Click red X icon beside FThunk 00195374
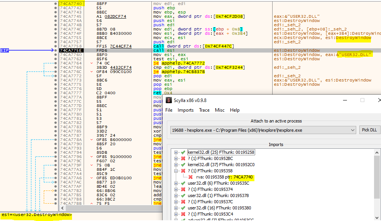The height and width of the screenshot is (221, 381). (x=183, y=189)
